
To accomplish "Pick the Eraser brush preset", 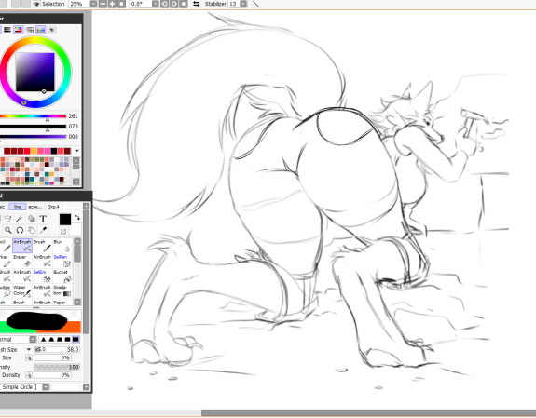I will pos(22,261).
